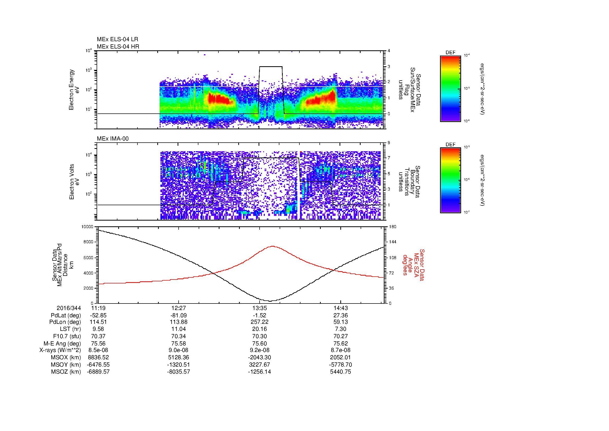Viewport: 609px width, 431px height.
Task: Click M-E Ang value "75.58"
Action: tap(179, 344)
